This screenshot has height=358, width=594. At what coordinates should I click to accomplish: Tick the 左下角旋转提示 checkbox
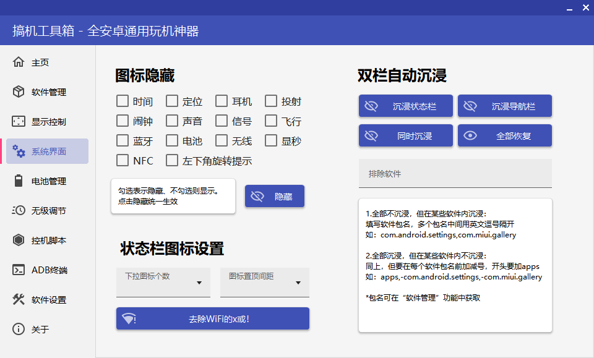172,160
